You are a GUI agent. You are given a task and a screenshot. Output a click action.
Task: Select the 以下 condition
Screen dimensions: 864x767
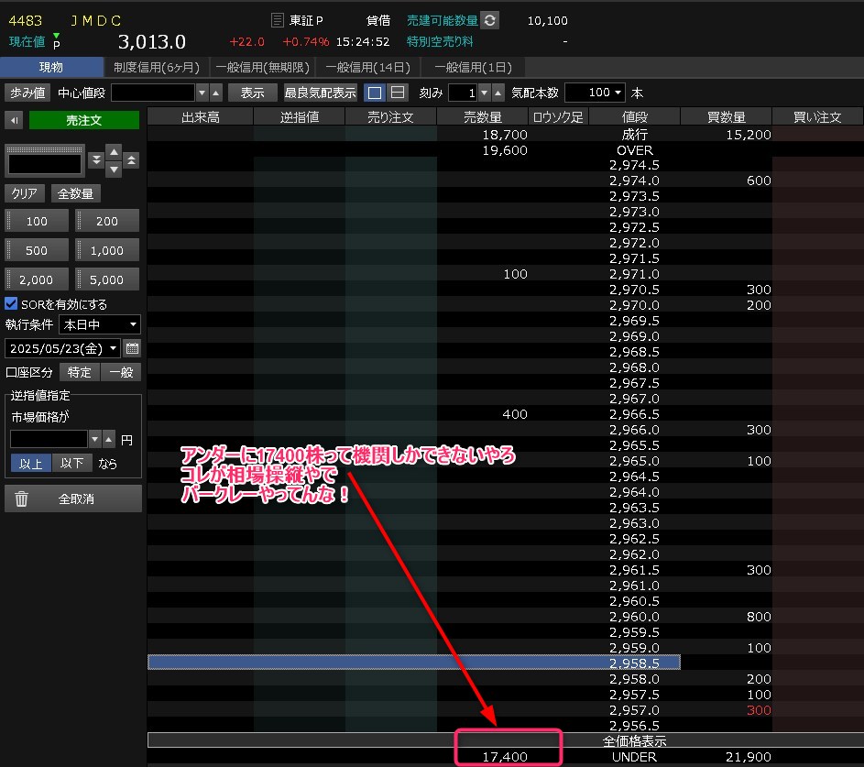click(72, 464)
